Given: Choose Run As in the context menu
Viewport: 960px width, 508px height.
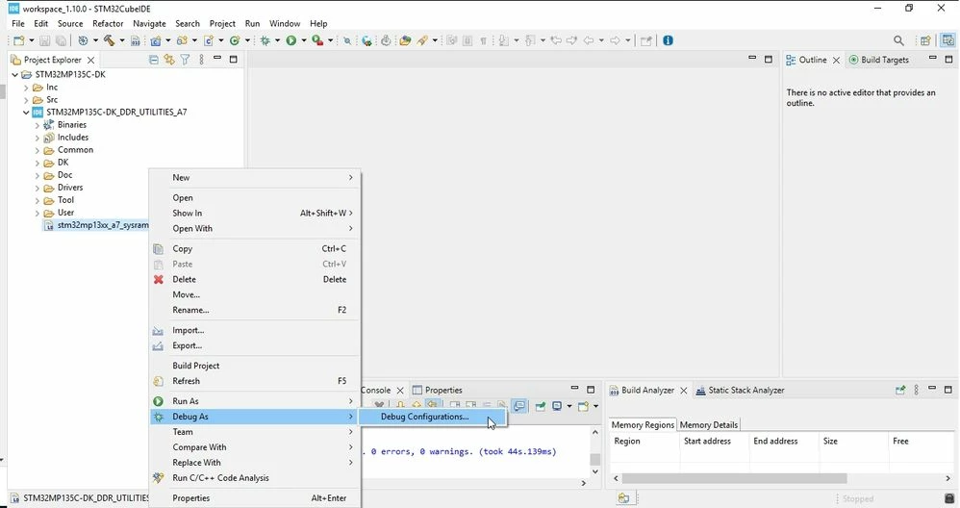Looking at the screenshot, I should [255, 401].
